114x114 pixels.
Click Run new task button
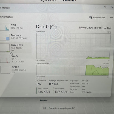[x=97, y=18]
